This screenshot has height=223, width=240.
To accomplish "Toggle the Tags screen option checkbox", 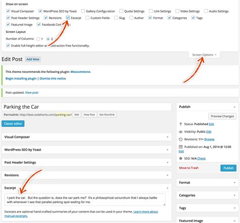I will point(193,18).
